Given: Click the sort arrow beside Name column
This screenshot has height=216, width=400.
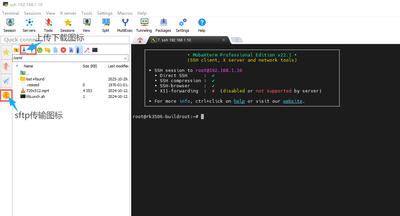Looking at the screenshot, I should pos(17,66).
